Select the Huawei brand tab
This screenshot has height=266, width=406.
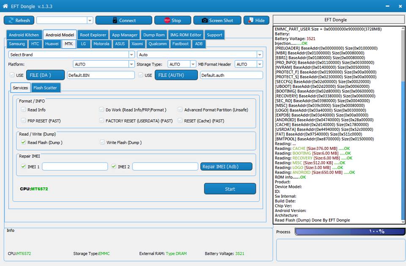(x=52, y=44)
